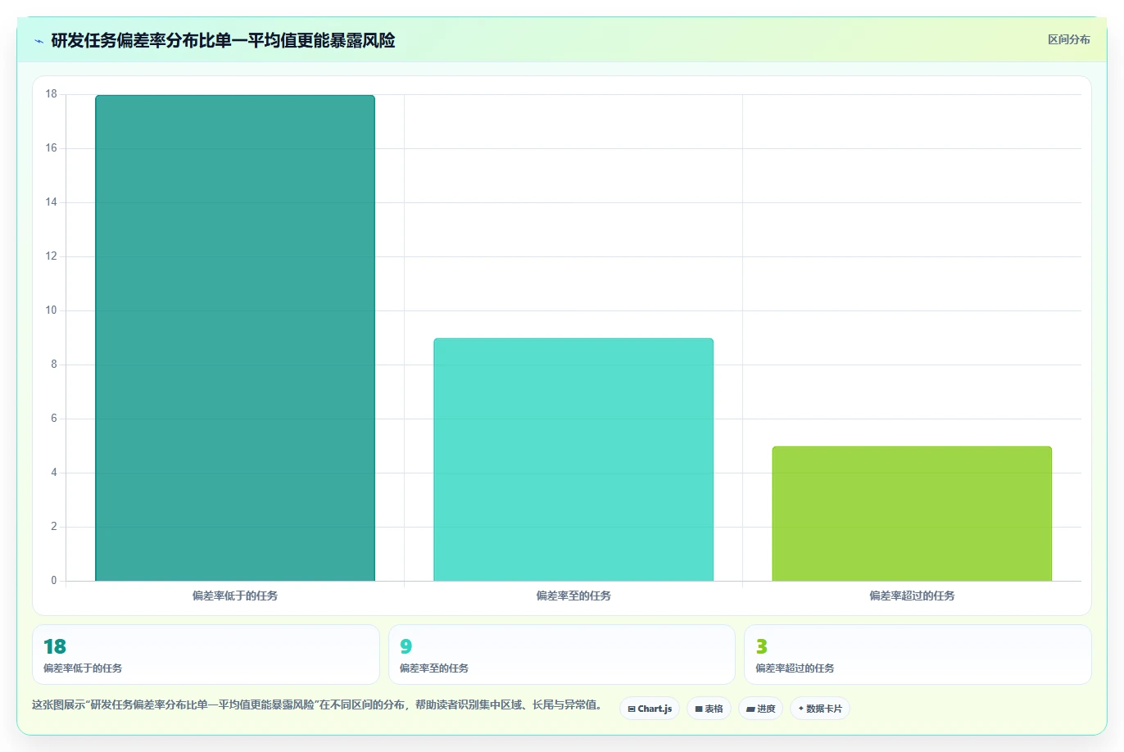Click the x-axis label 偏差率低于的任务
Screen dimensions: 1124x752
(235, 596)
